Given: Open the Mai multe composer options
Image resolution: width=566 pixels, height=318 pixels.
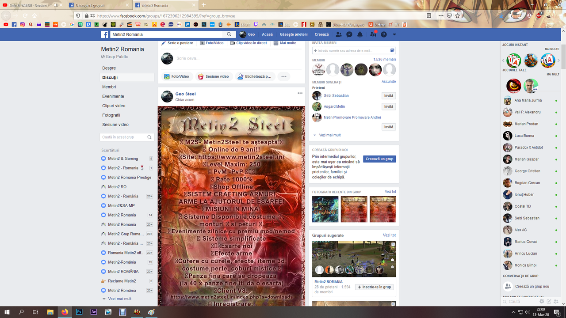Looking at the screenshot, I should coord(285,43).
